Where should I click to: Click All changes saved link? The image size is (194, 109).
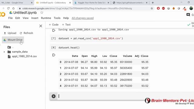click(83, 18)
